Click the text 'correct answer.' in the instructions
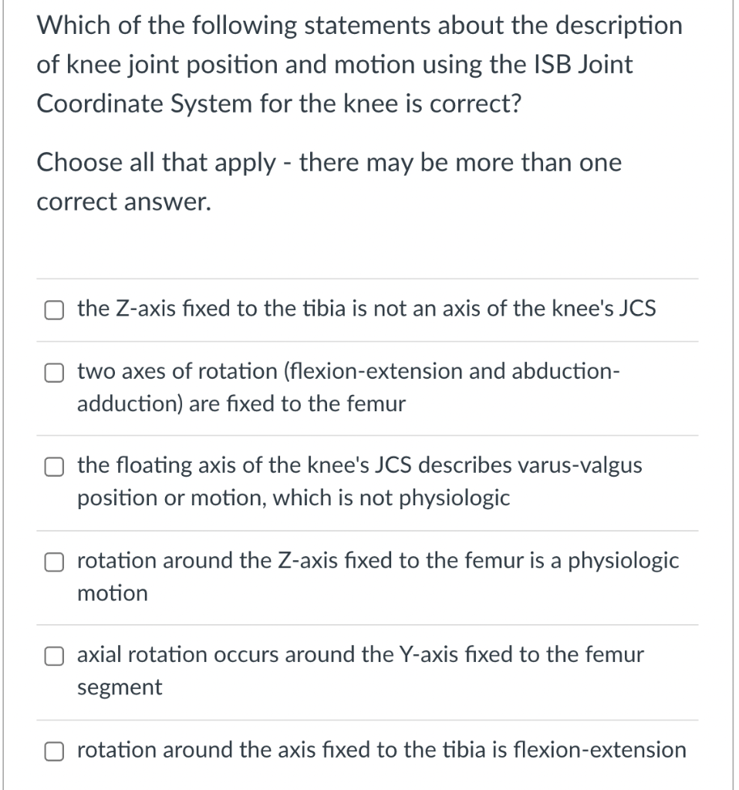The height and width of the screenshot is (790, 739). point(123,202)
